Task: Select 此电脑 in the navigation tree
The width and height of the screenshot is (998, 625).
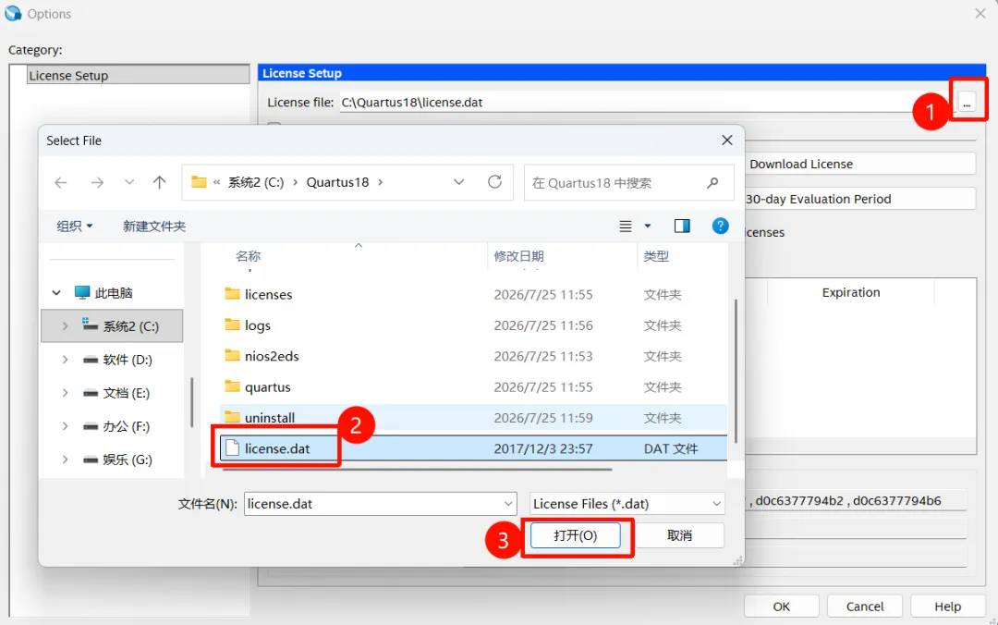Action: (x=104, y=293)
